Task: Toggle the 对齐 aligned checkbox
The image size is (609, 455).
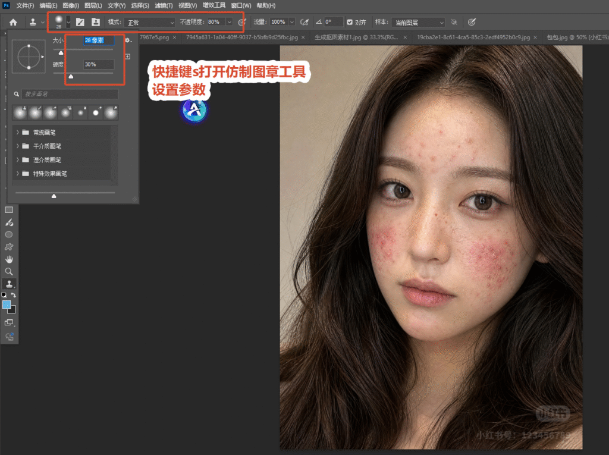Action: [350, 22]
